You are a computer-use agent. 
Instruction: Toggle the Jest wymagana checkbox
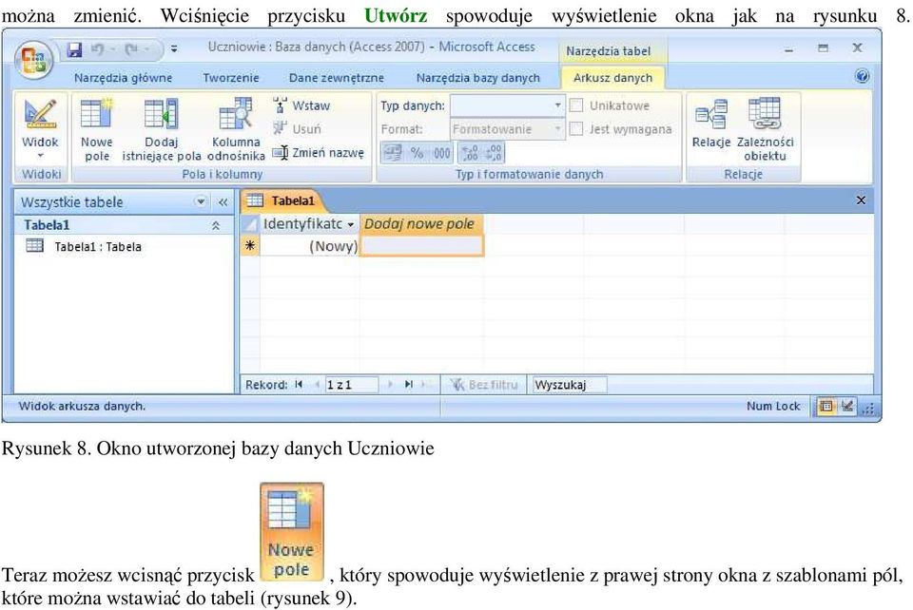coord(576,128)
